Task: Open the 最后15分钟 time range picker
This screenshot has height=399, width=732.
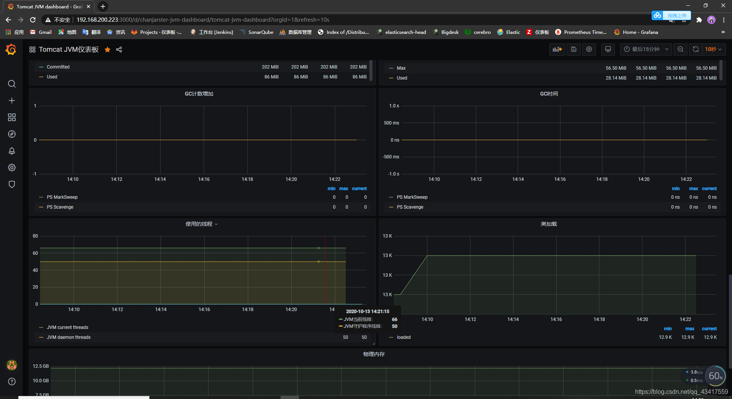Action: tap(645, 49)
